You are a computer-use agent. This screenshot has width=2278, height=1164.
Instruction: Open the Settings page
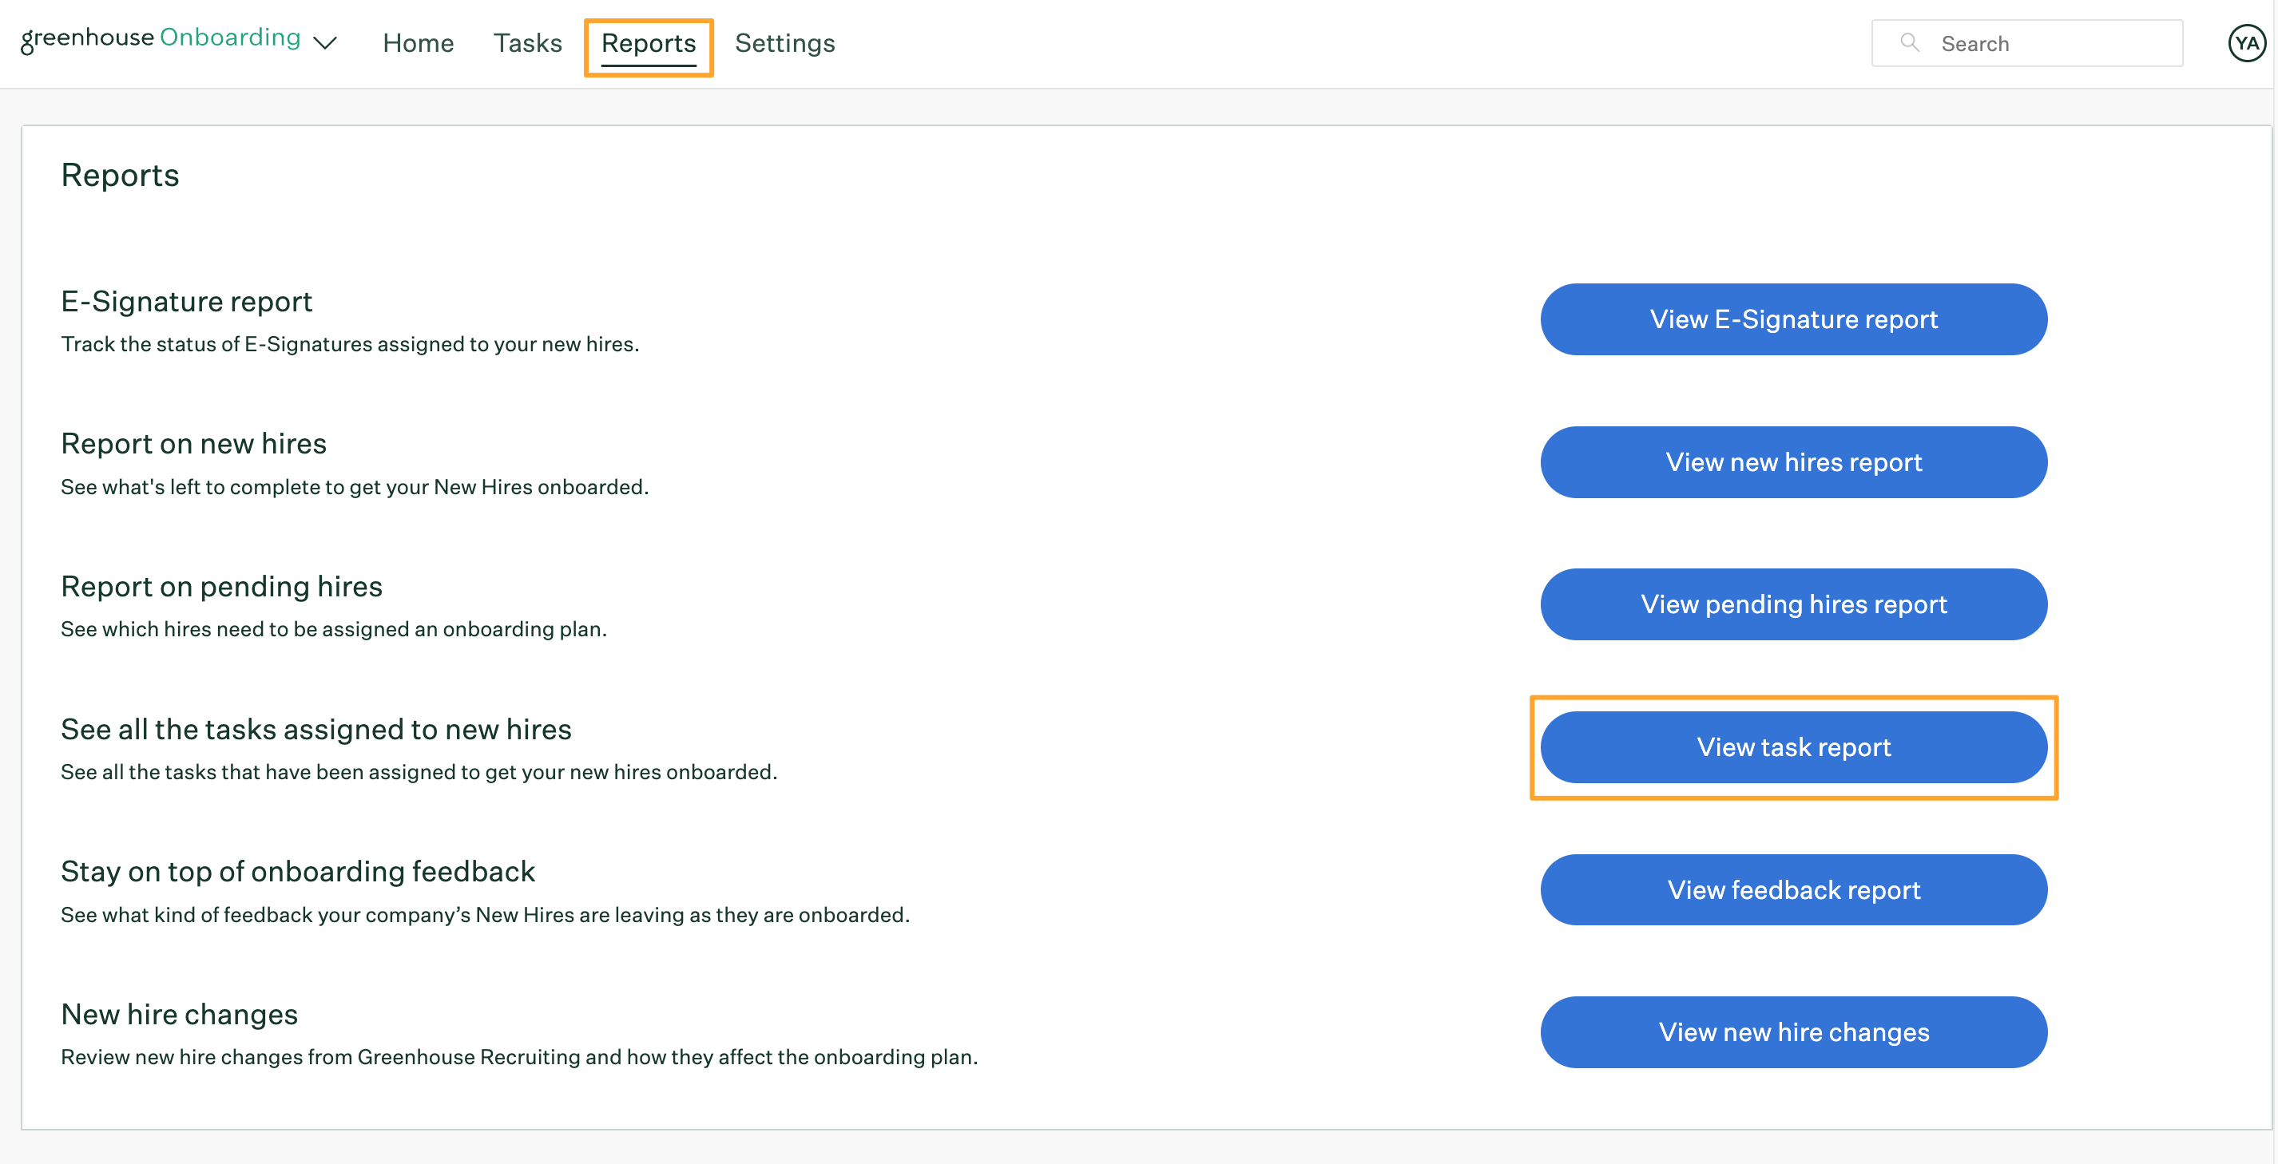pyautogui.click(x=786, y=43)
